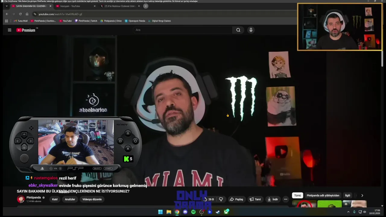Open Discord from the taskbar
The height and width of the screenshot is (217, 386).
pyautogui.click(x=185, y=212)
